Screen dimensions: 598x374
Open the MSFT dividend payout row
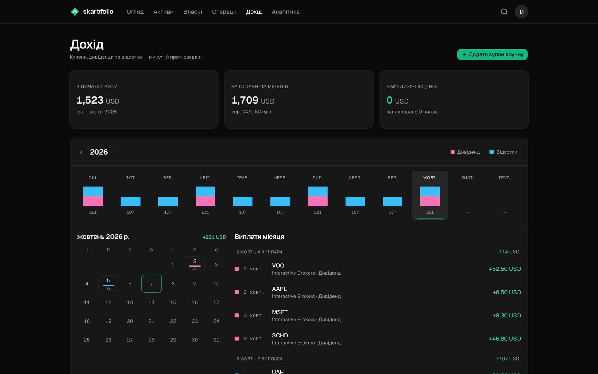378,316
